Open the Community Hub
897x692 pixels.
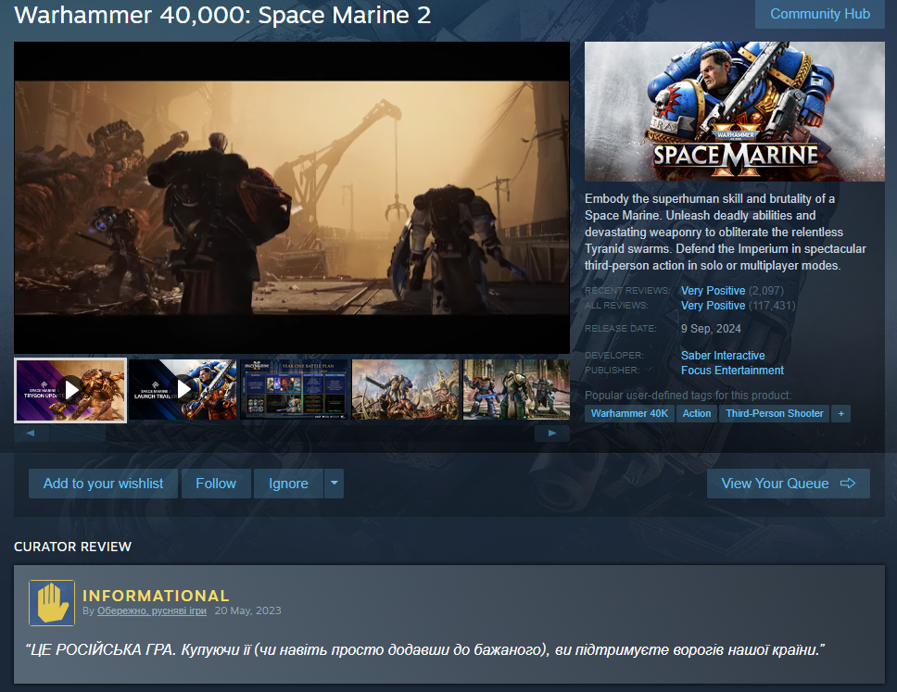[820, 14]
